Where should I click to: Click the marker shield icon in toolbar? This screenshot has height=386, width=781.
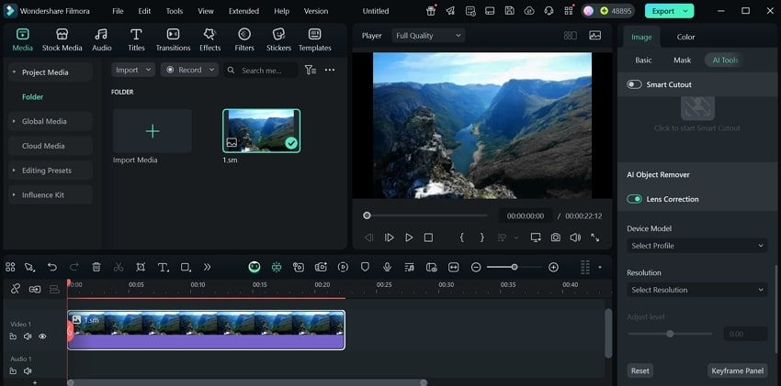365,268
